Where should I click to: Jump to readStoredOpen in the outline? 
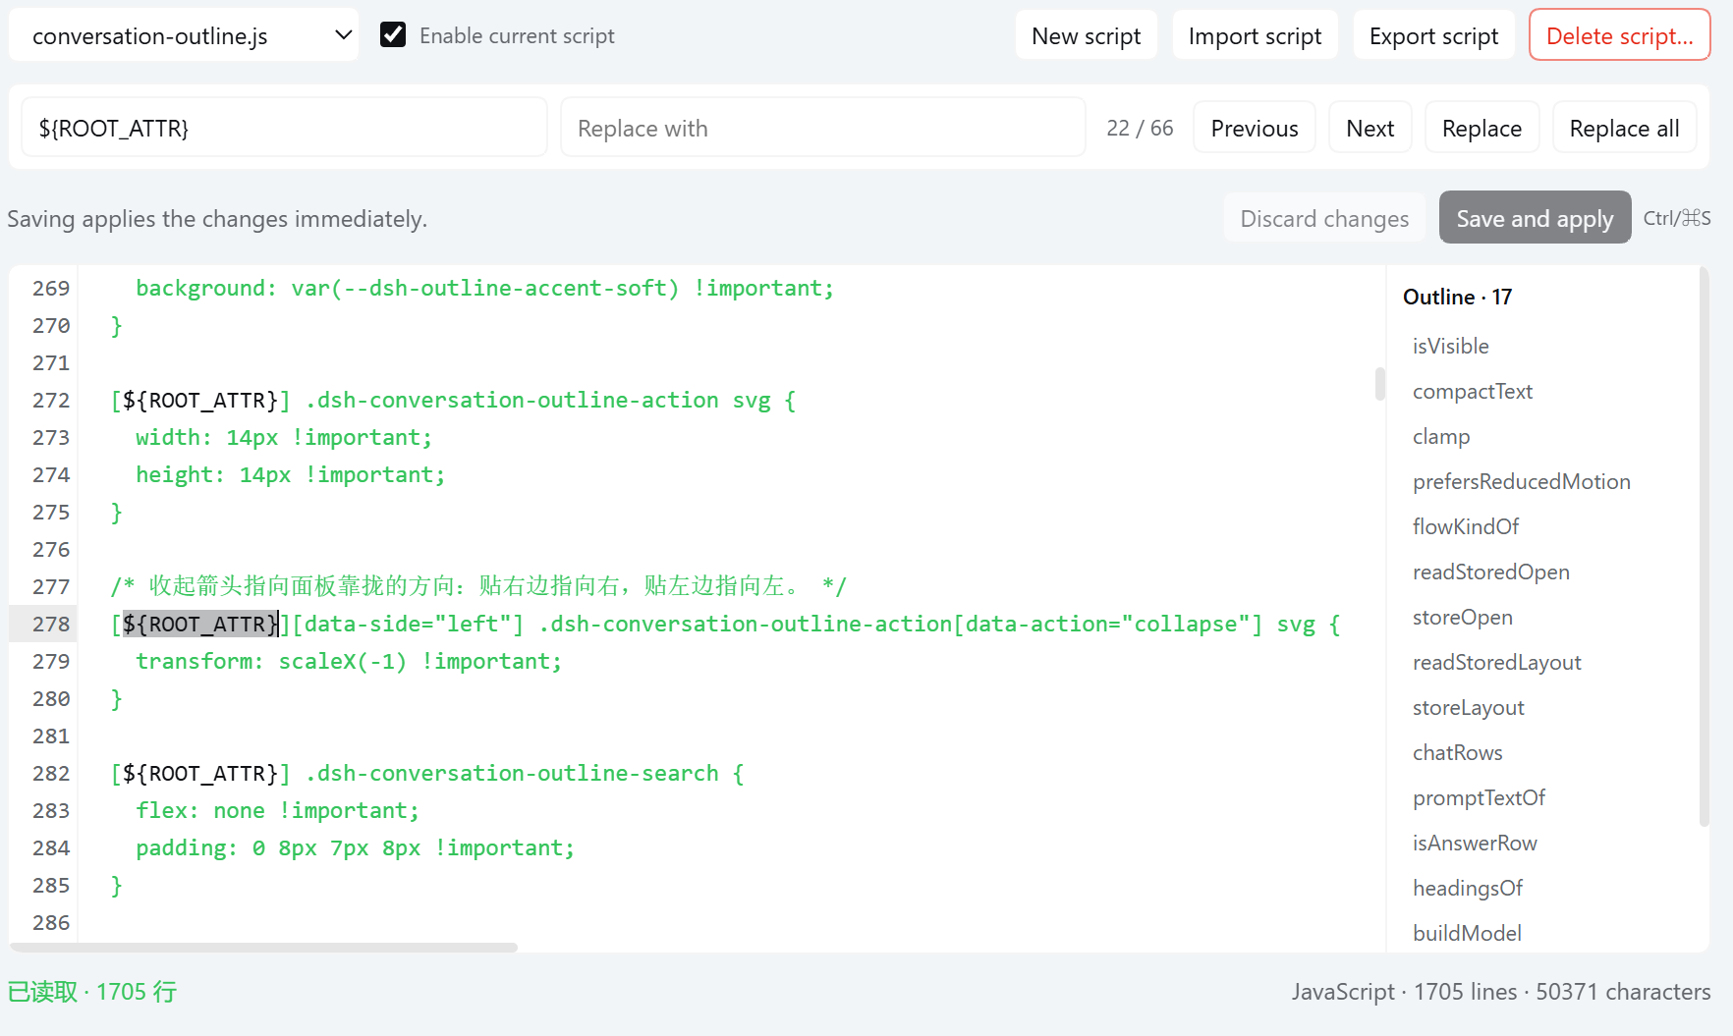click(x=1490, y=572)
